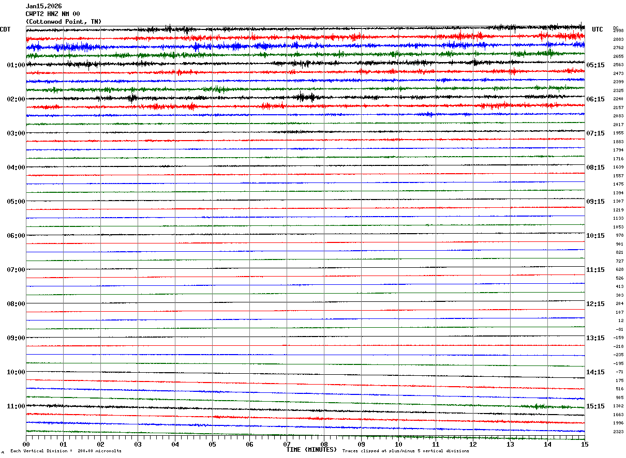Image resolution: width=626 pixels, height=458 pixels.
Task: Click the DC offset value "-71"
Action: [620, 372]
